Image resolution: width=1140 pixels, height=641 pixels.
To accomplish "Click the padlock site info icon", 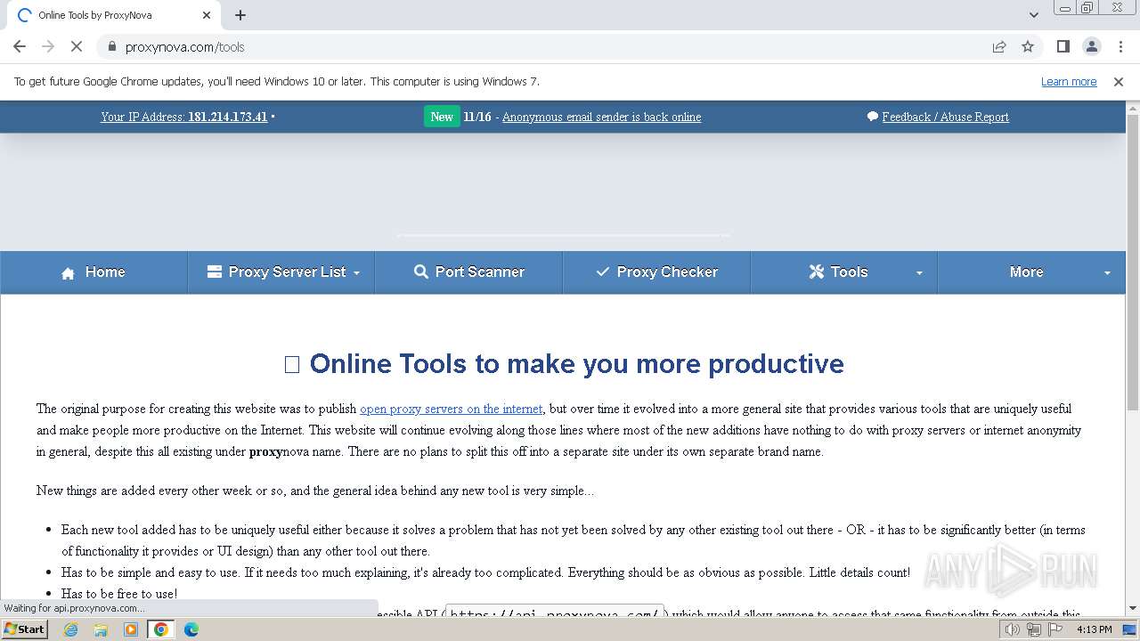I will click(111, 47).
